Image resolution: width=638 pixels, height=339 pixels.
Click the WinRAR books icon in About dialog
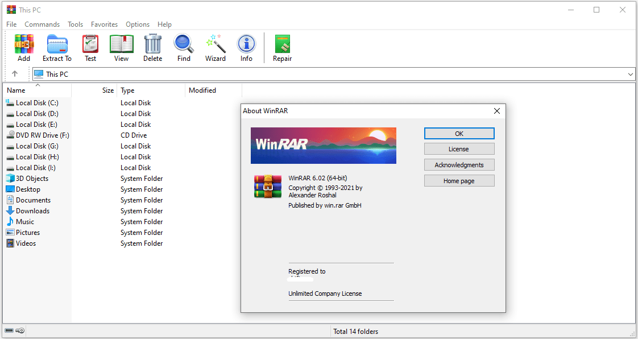[268, 187]
